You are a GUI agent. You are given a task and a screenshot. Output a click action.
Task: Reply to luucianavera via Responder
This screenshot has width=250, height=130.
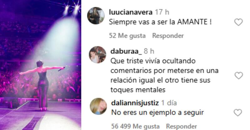pyautogui.click(x=168, y=36)
